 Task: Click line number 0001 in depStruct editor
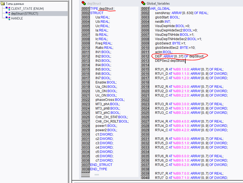(86, 8)
